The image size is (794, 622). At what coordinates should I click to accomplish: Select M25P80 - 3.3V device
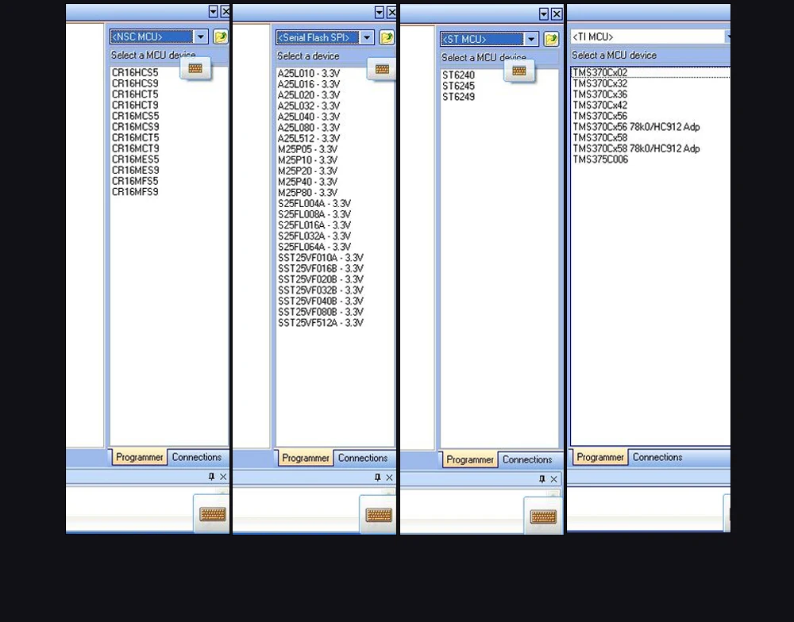[x=308, y=192]
